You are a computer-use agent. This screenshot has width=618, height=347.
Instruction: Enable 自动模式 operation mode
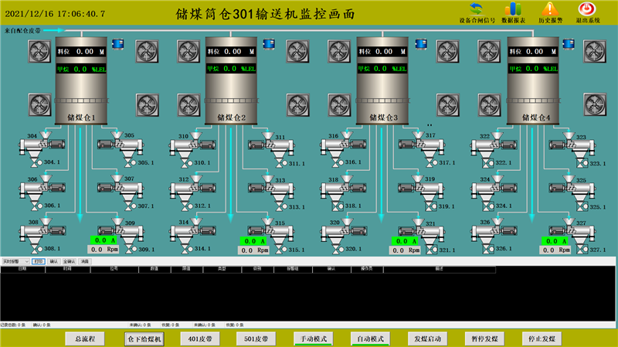tap(369, 338)
